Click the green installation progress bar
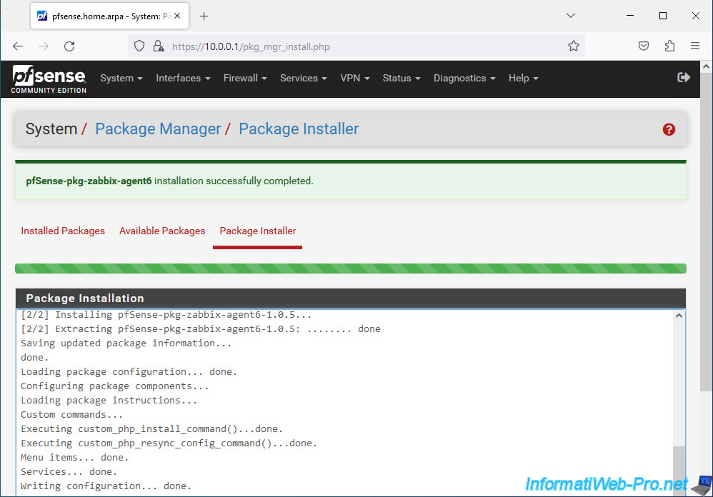The width and height of the screenshot is (713, 497). [351, 268]
